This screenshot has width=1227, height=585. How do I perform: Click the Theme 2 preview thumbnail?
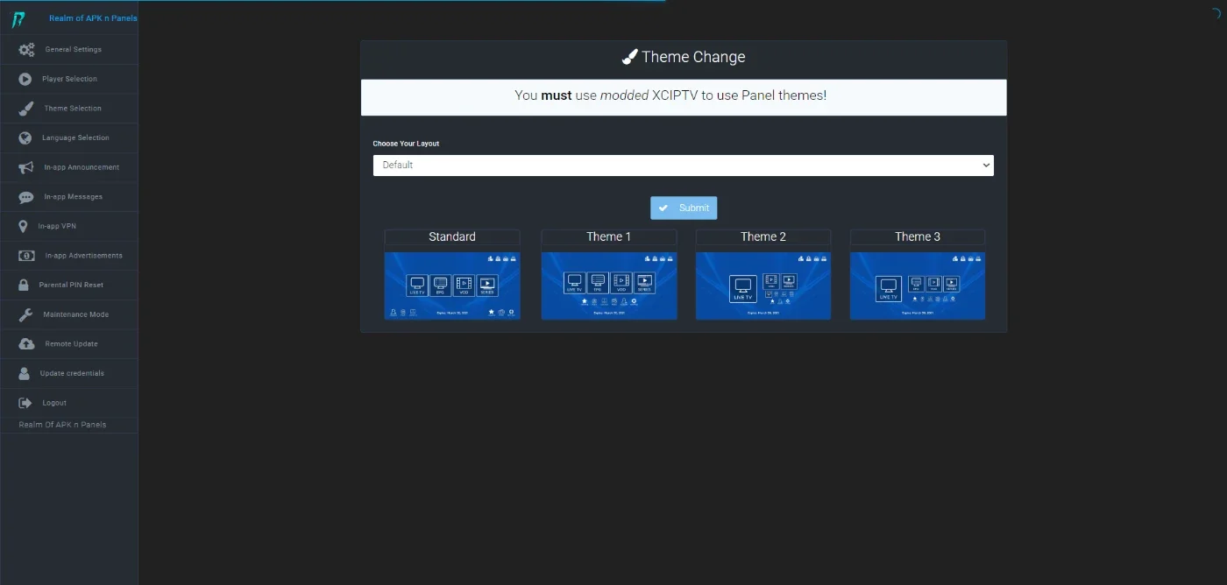coord(763,285)
